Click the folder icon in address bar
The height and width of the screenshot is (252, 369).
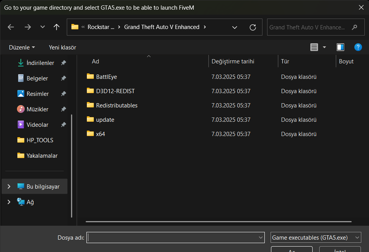pyautogui.click(x=75, y=27)
